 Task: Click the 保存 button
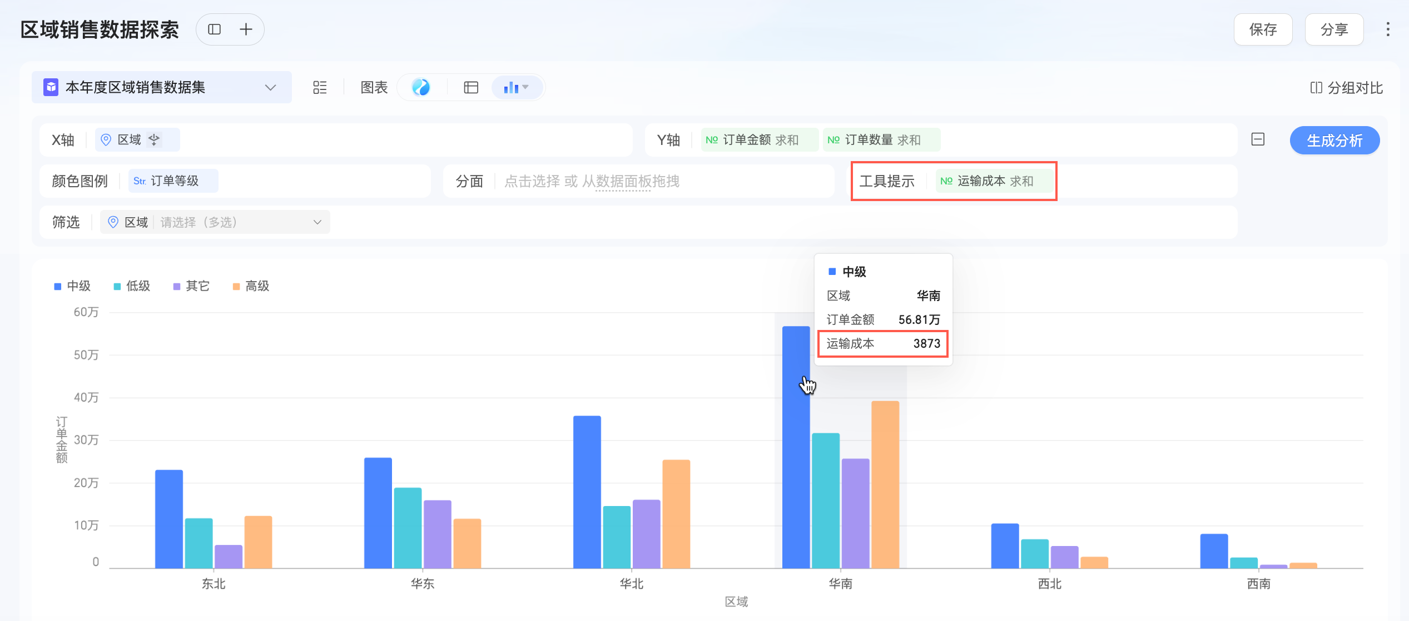1263,29
